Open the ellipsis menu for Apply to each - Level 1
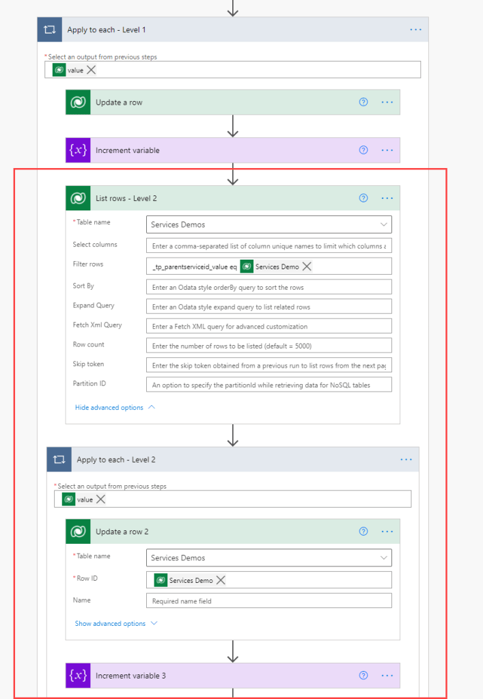This screenshot has height=699, width=483. [x=415, y=30]
